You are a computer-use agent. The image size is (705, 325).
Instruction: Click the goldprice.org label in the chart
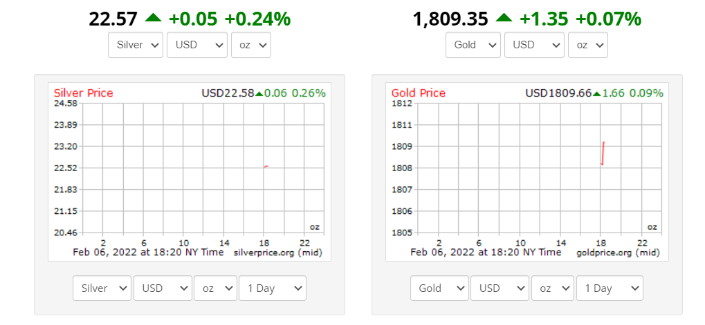click(603, 253)
